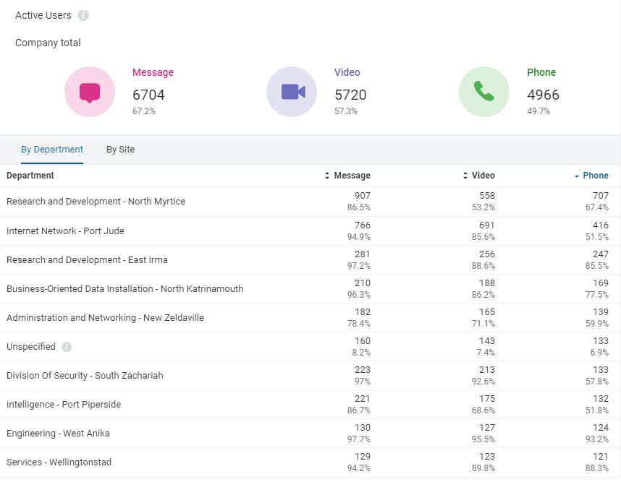Click the info icon next to Unspecified
This screenshot has width=621, height=482.
click(67, 347)
